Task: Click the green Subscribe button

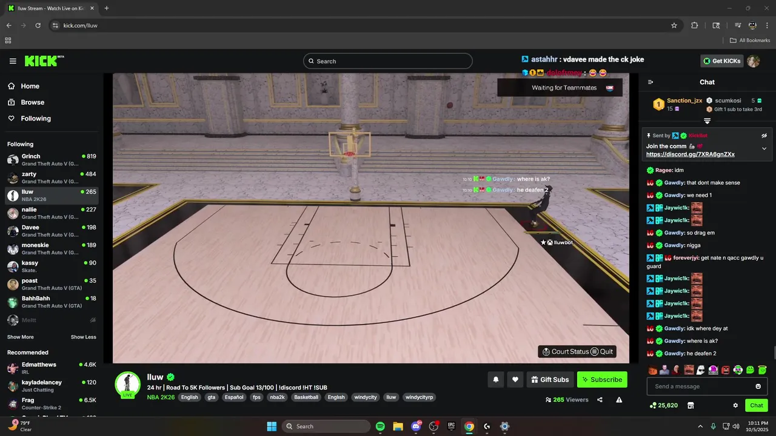Action: (x=602, y=380)
